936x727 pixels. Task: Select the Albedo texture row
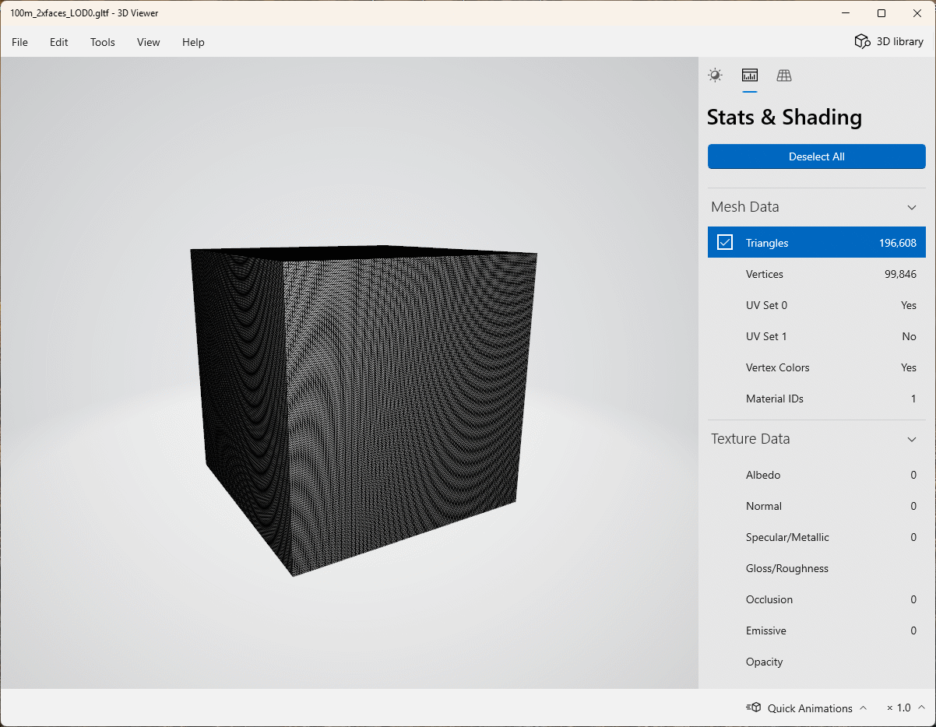coord(816,475)
